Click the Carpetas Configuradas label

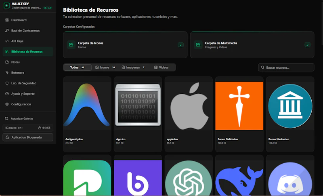tap(79, 27)
